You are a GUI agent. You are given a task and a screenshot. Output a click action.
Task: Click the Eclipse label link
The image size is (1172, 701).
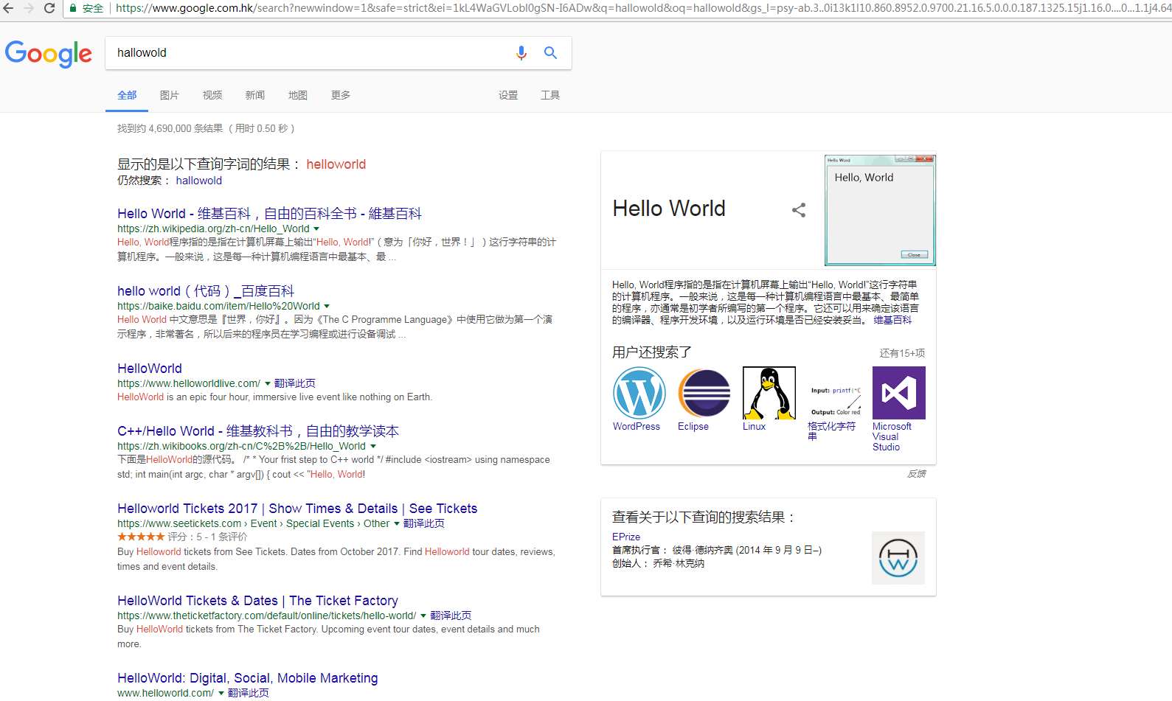(693, 426)
